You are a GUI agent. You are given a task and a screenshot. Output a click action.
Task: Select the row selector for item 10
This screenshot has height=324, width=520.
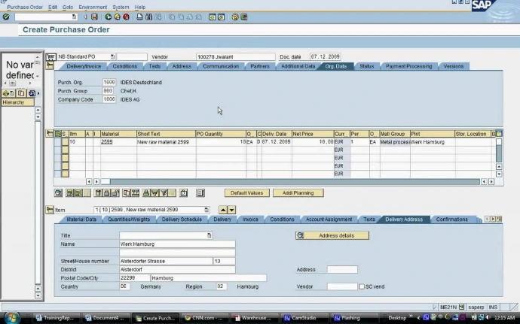click(65, 141)
